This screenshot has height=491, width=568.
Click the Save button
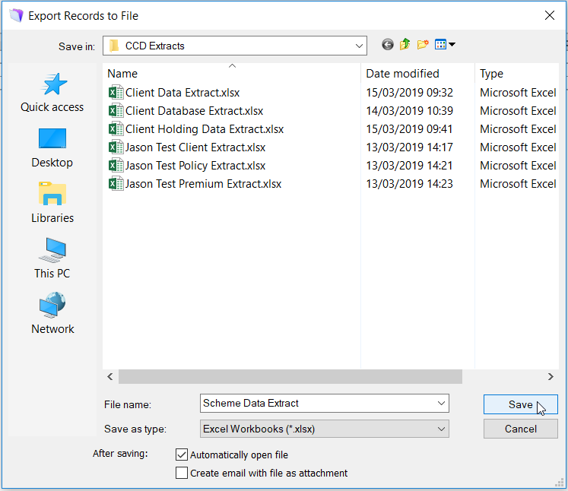520,404
